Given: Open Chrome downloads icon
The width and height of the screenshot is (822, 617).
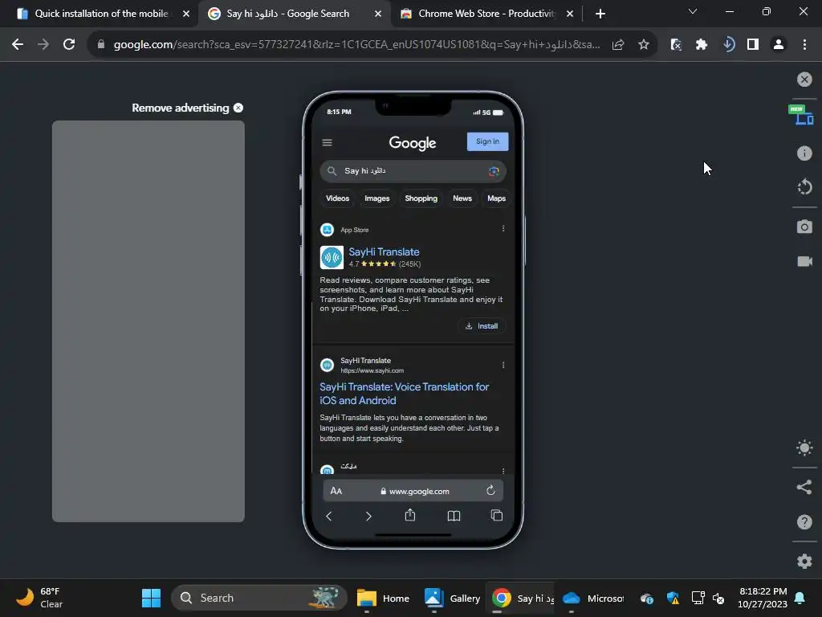Looking at the screenshot, I should click(727, 45).
